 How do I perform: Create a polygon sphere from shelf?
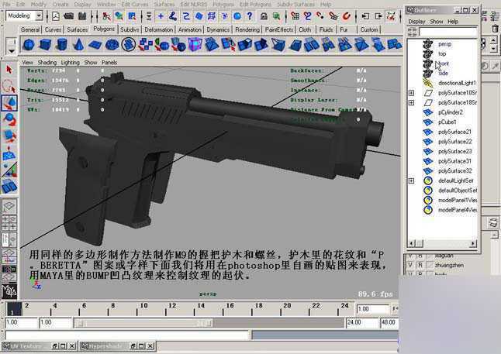pyautogui.click(x=29, y=44)
